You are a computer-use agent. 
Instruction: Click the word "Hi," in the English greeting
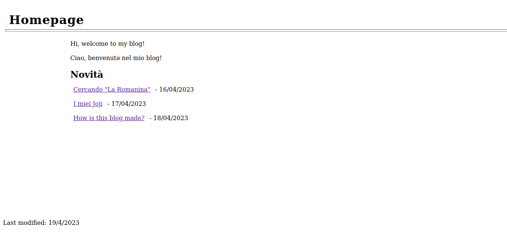click(74, 44)
